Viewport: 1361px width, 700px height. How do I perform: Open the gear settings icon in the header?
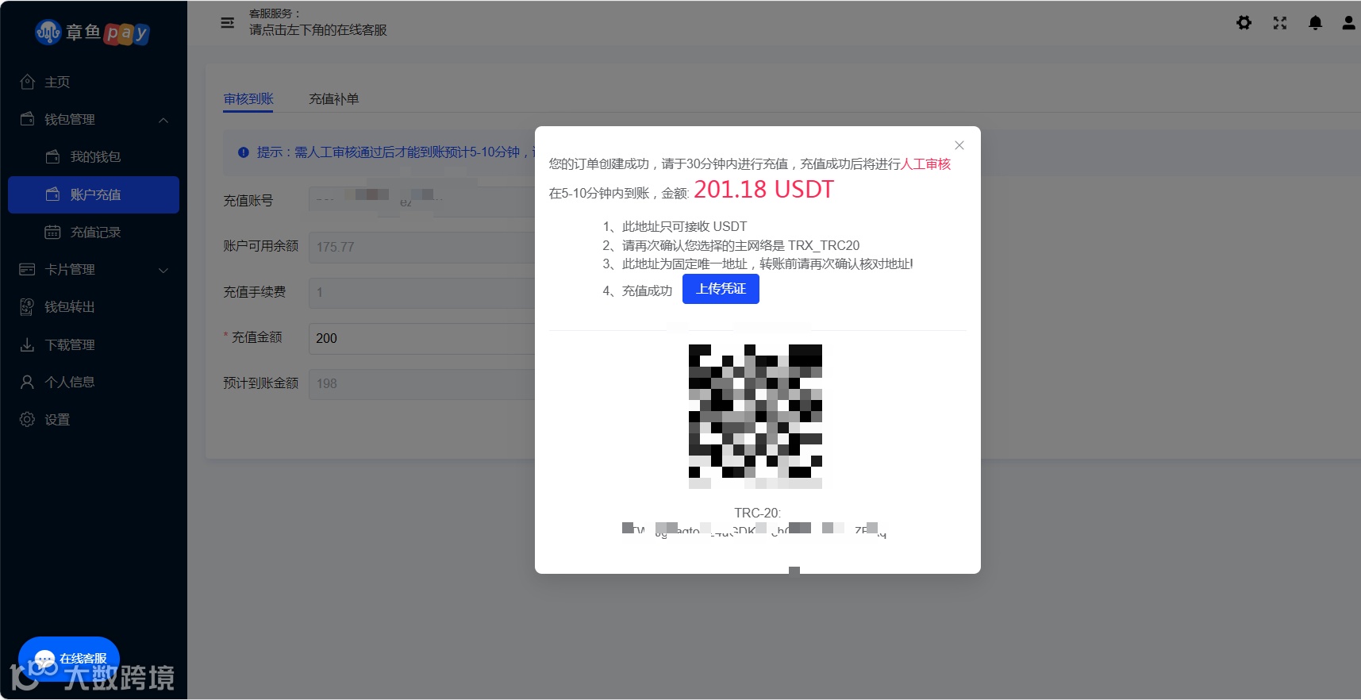pyautogui.click(x=1244, y=23)
